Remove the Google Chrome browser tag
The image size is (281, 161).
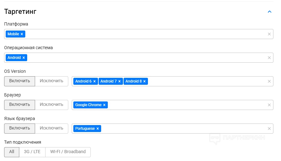tap(104, 105)
